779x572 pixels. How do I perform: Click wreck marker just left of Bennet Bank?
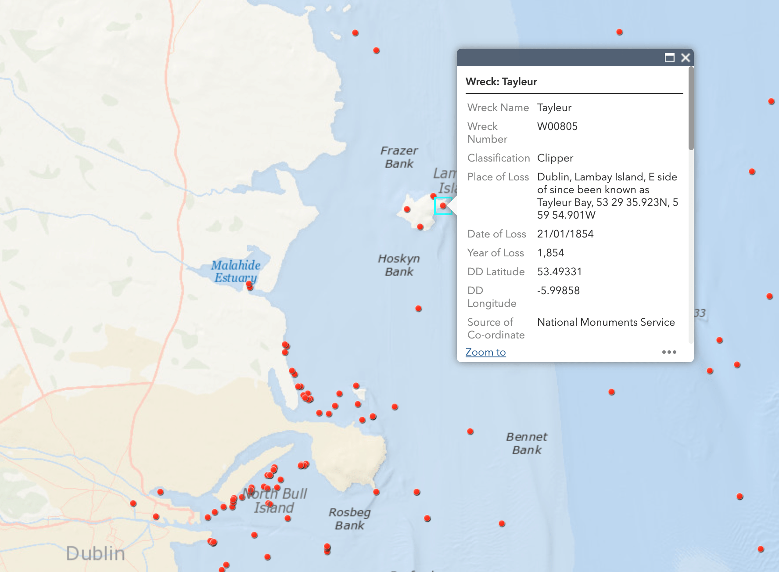[x=470, y=432]
